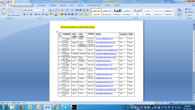
Task: Open the Font dialog launcher
Action: click(x=58, y=18)
